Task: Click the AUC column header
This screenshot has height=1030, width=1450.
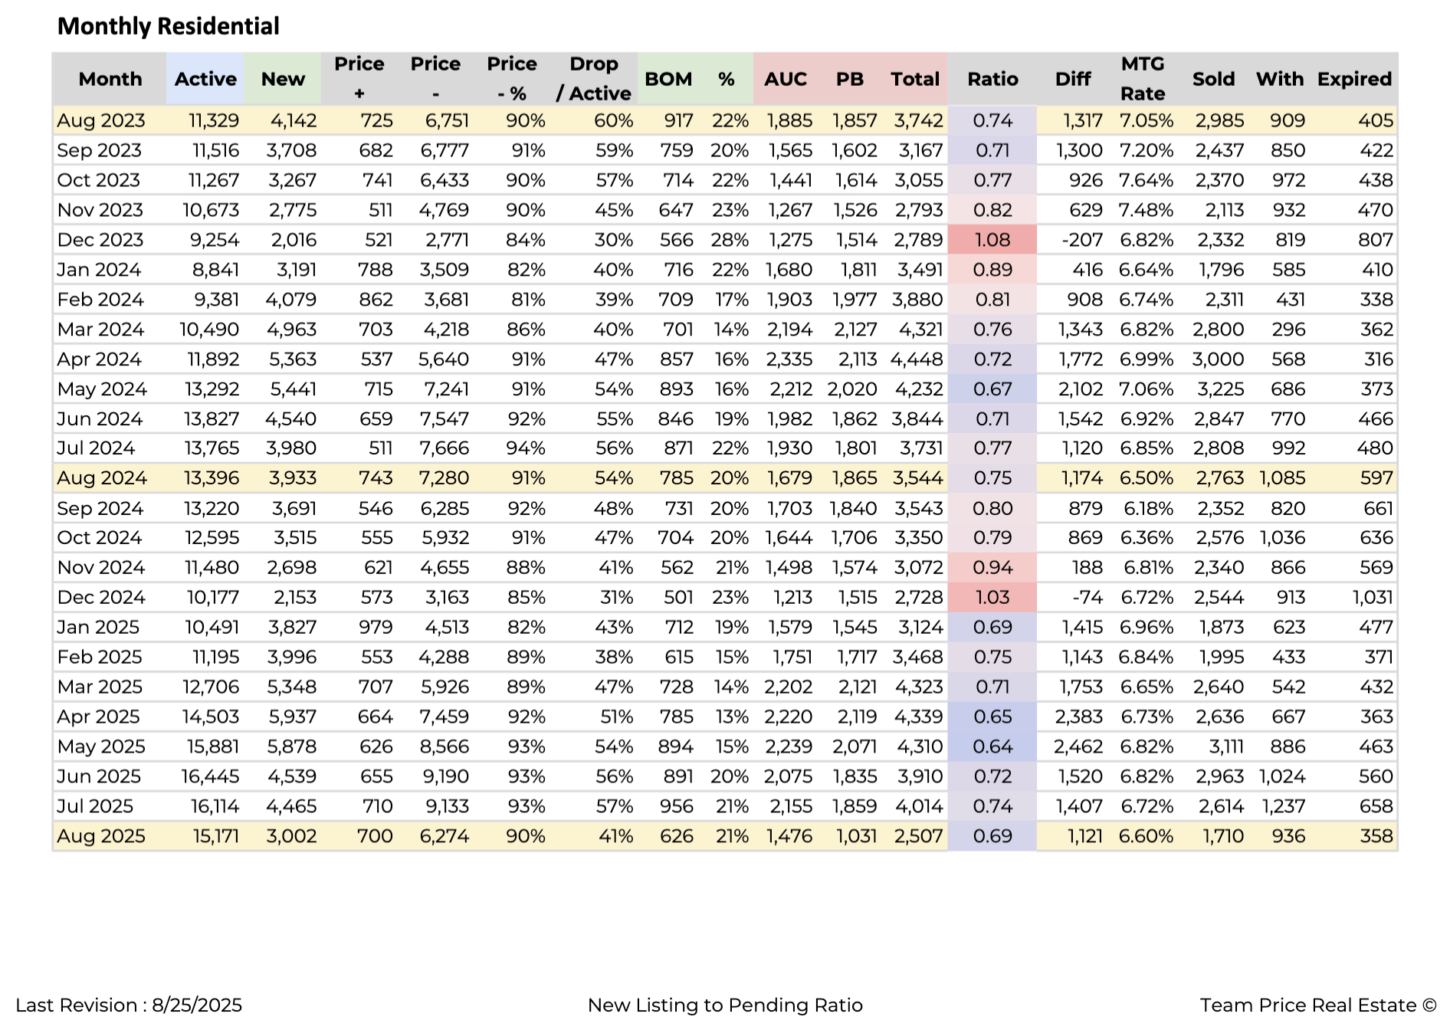Action: [x=786, y=79]
